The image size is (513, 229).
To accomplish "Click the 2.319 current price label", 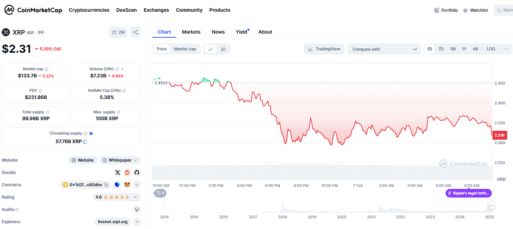I will click(499, 135).
